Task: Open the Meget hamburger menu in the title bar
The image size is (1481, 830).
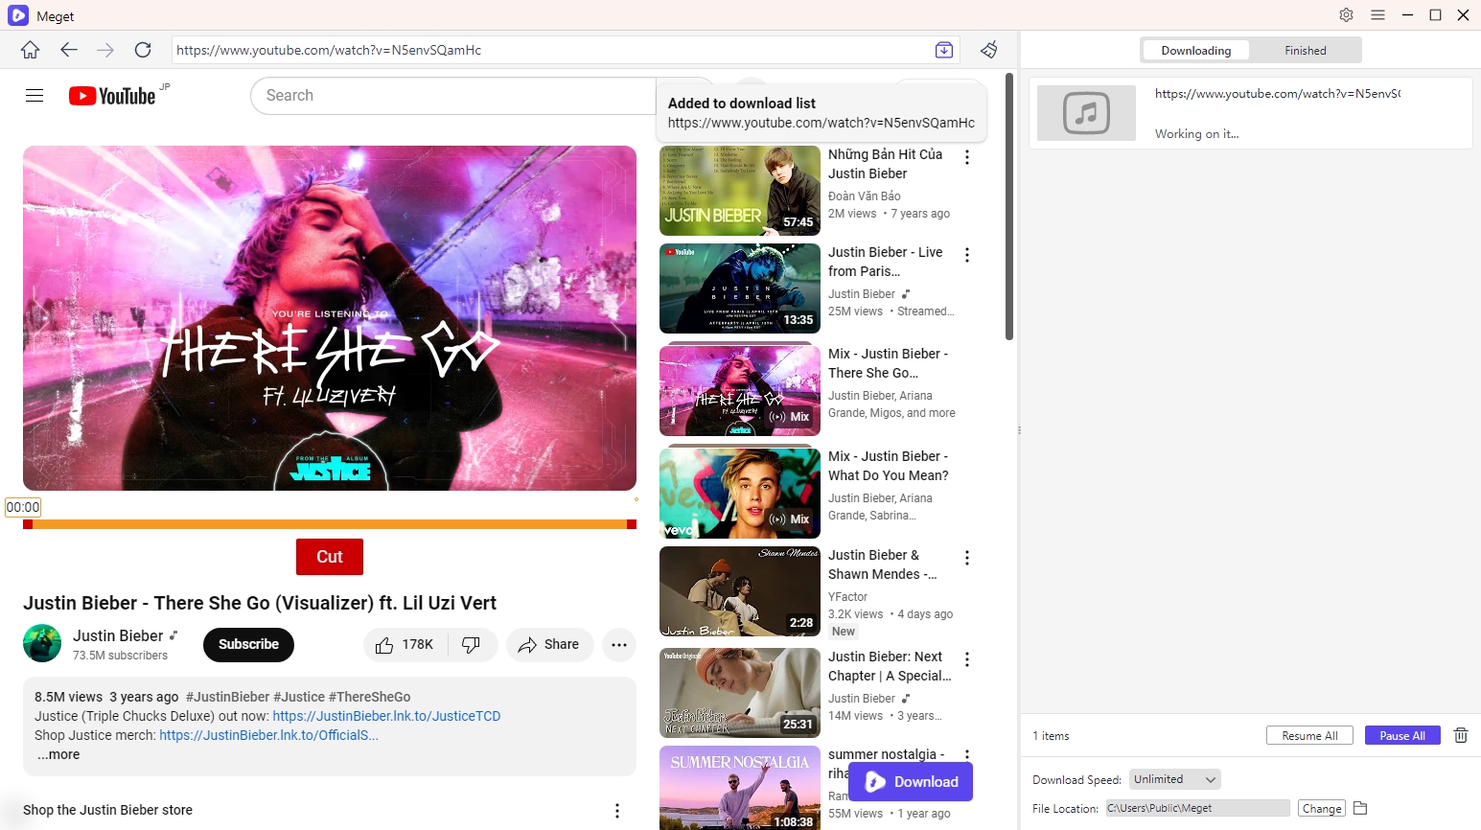Action: [x=1377, y=15]
